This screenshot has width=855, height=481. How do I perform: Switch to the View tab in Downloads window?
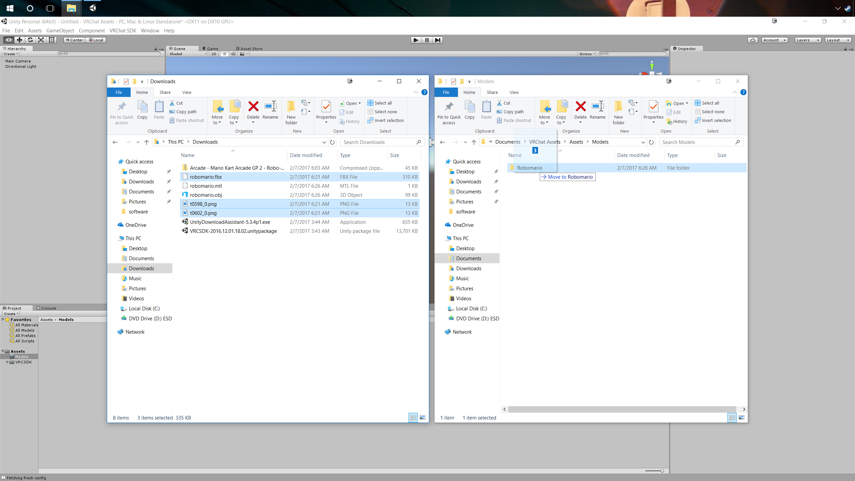187,93
